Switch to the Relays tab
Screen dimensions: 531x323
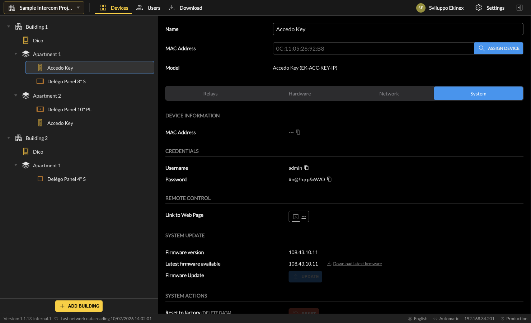click(210, 94)
